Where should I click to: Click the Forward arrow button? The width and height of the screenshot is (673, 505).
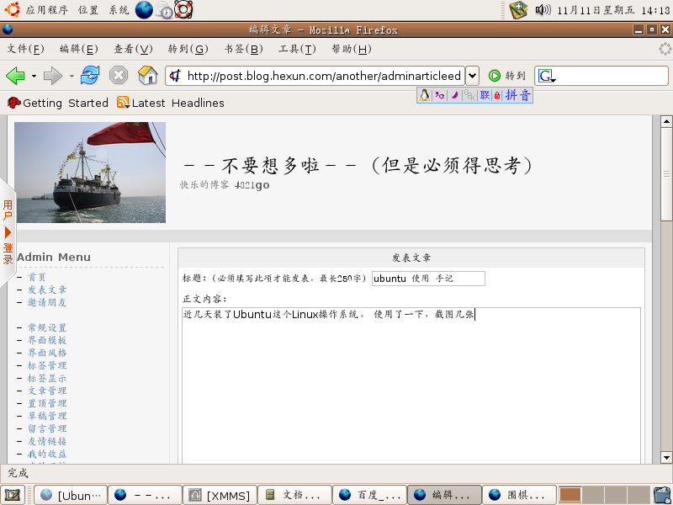tap(53, 76)
